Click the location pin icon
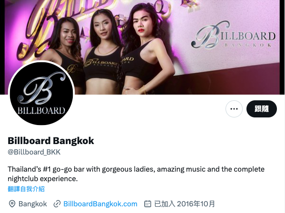This screenshot has width=285, height=213. click(x=12, y=204)
